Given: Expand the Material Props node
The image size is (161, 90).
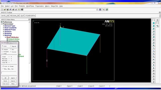Looking at the screenshot, I should 4,30.
